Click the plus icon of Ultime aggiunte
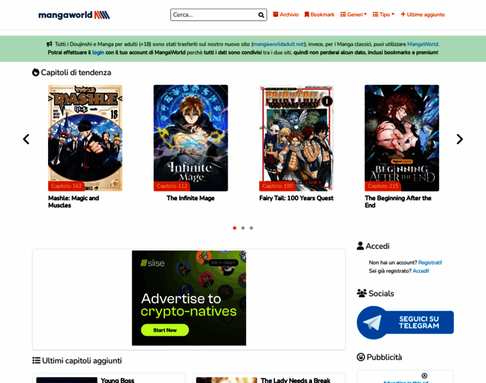486x383 pixels. coord(403,14)
